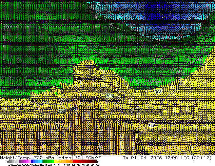Select the dark navy blue legend swatch
Screen dimensions: 215x166
(x=32, y=161)
